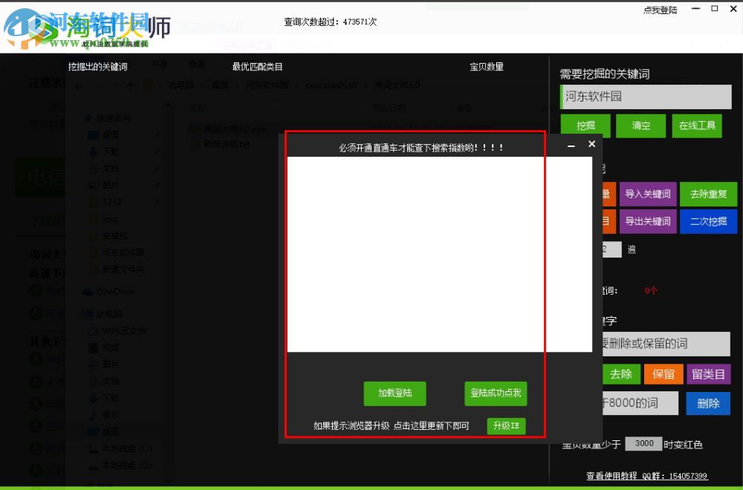This screenshot has width=743, height=490.
Task: Click the 升级IE button
Action: click(506, 426)
